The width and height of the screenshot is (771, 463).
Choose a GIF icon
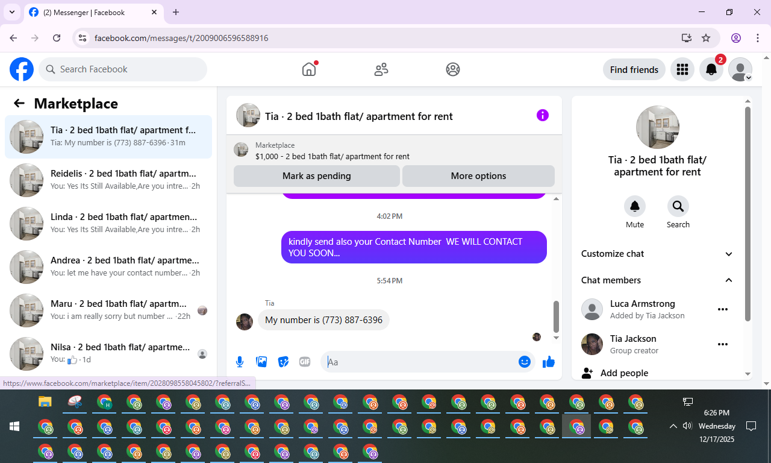(x=305, y=362)
